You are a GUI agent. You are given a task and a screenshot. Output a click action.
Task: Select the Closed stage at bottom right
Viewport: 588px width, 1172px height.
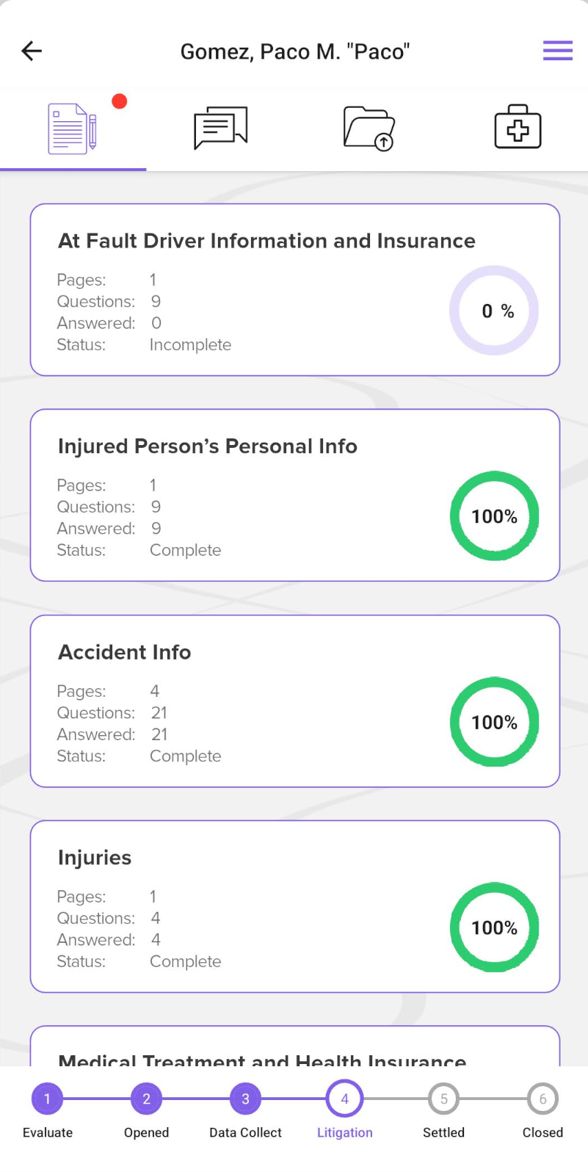[x=542, y=1099]
